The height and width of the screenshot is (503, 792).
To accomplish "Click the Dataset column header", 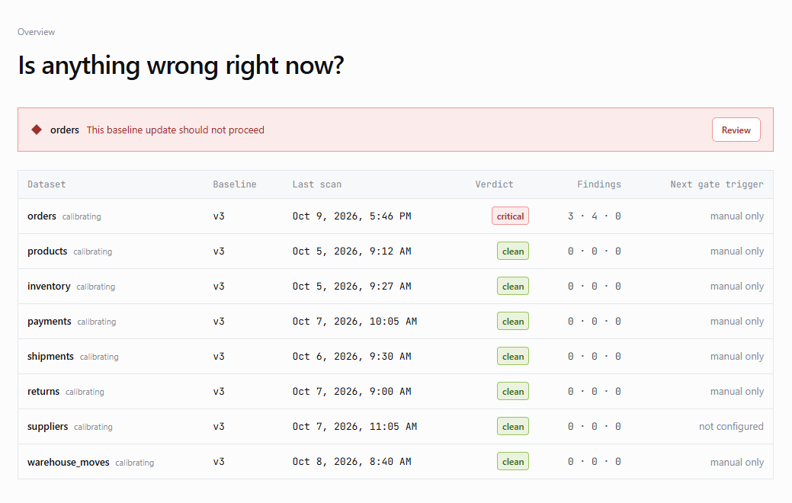I will coord(46,184).
